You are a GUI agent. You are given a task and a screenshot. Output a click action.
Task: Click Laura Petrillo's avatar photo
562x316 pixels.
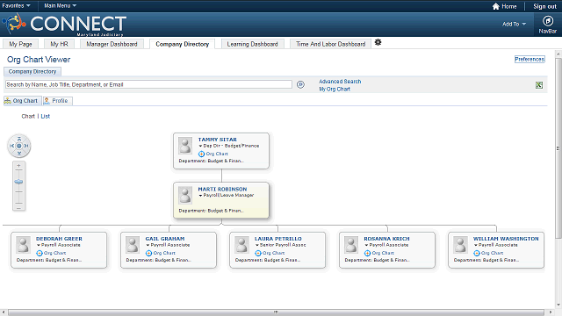click(x=242, y=246)
